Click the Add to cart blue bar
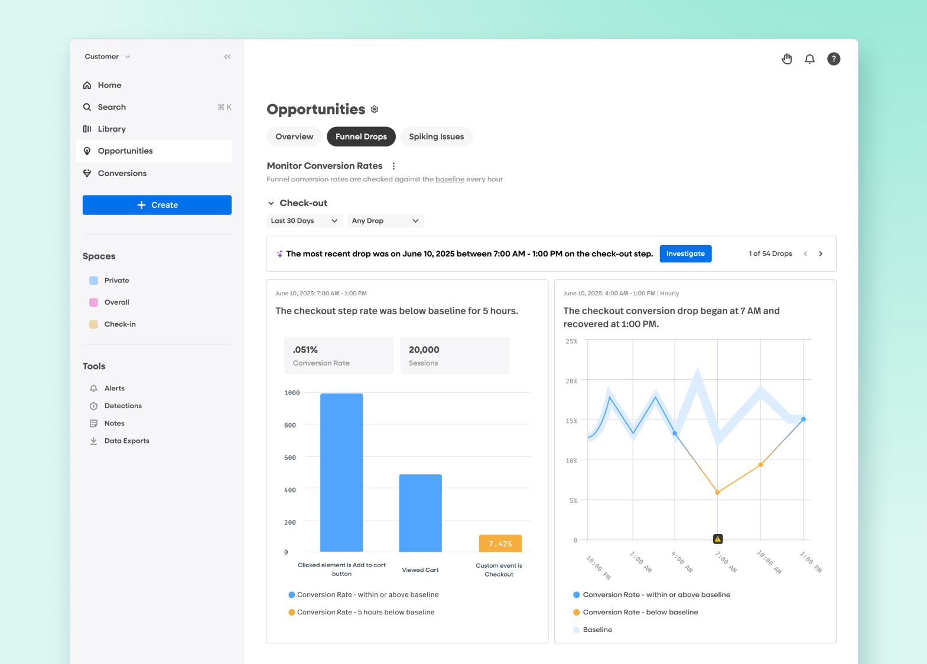This screenshot has width=927, height=664. [x=341, y=473]
